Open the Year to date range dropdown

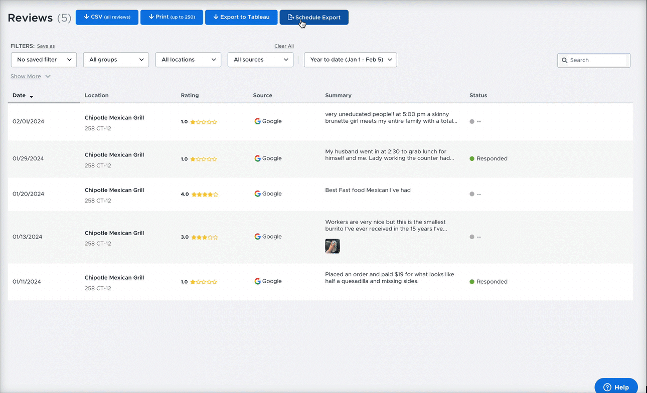[x=351, y=60]
